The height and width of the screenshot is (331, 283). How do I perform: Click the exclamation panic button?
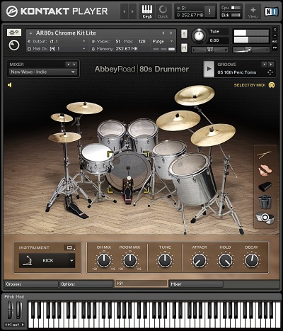click(x=209, y=11)
